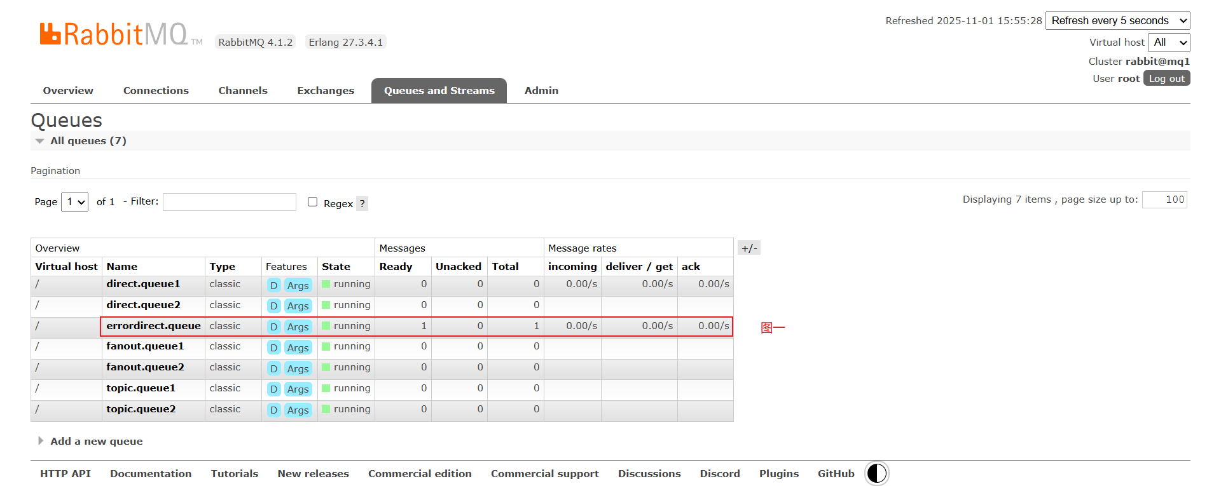Open the direct.queue2 queue details

143,305
